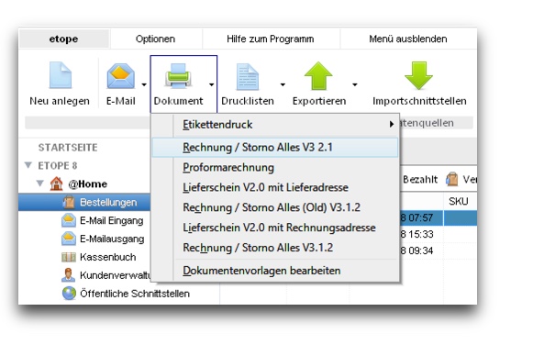Collapse the ETOPE 8 tree node

tap(28, 165)
